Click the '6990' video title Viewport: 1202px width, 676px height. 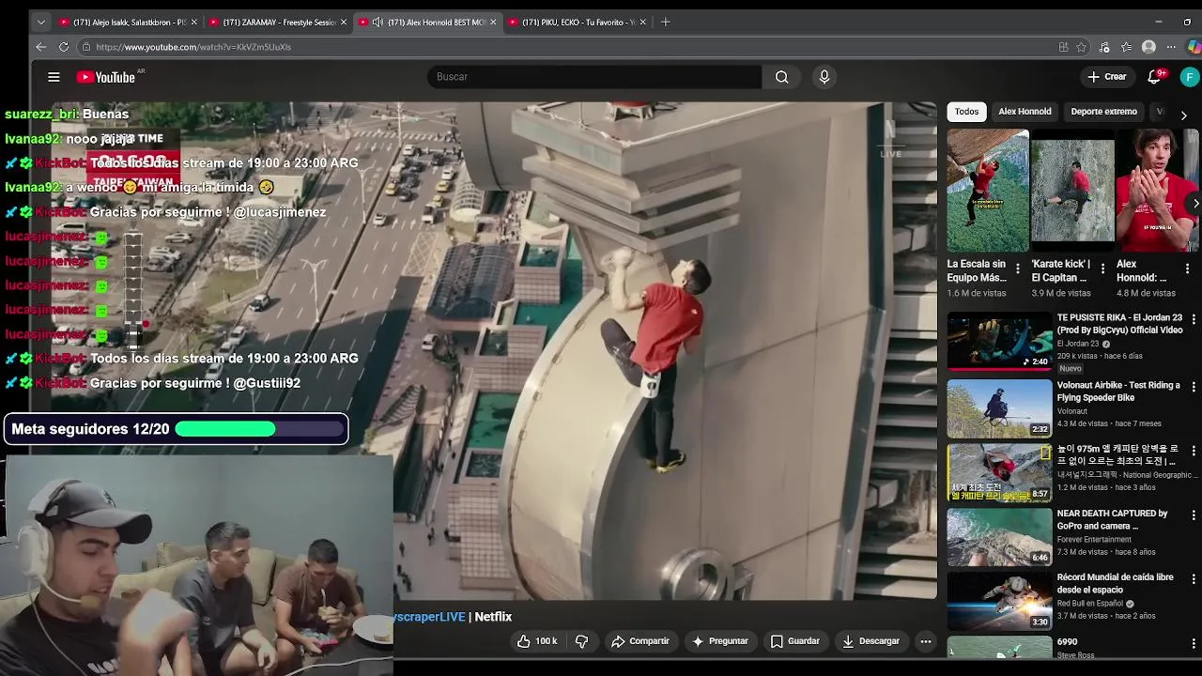pos(1067,642)
